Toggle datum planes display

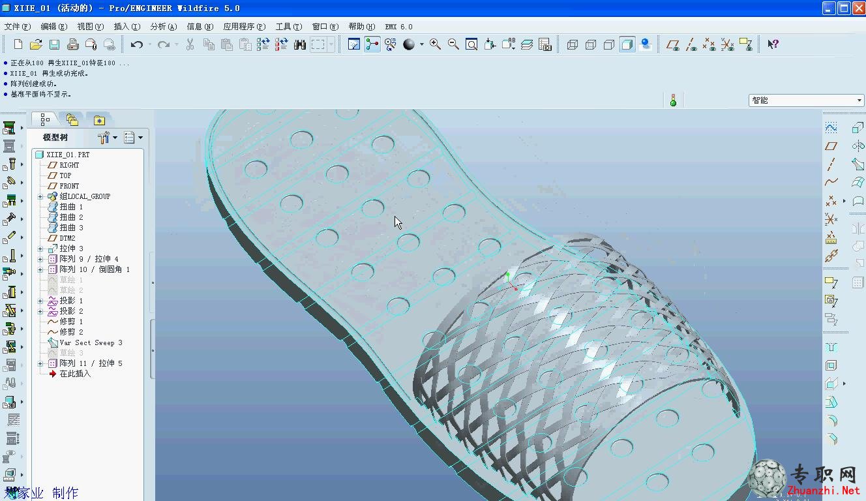673,44
